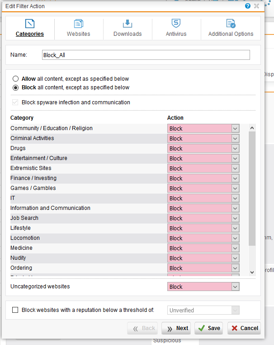Open action dropdown for Community / Education / Religion
The image size is (274, 345).
[x=203, y=128]
